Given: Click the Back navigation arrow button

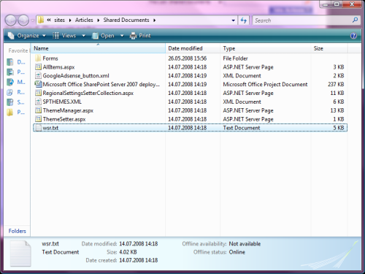Looking at the screenshot, I should (11, 20).
